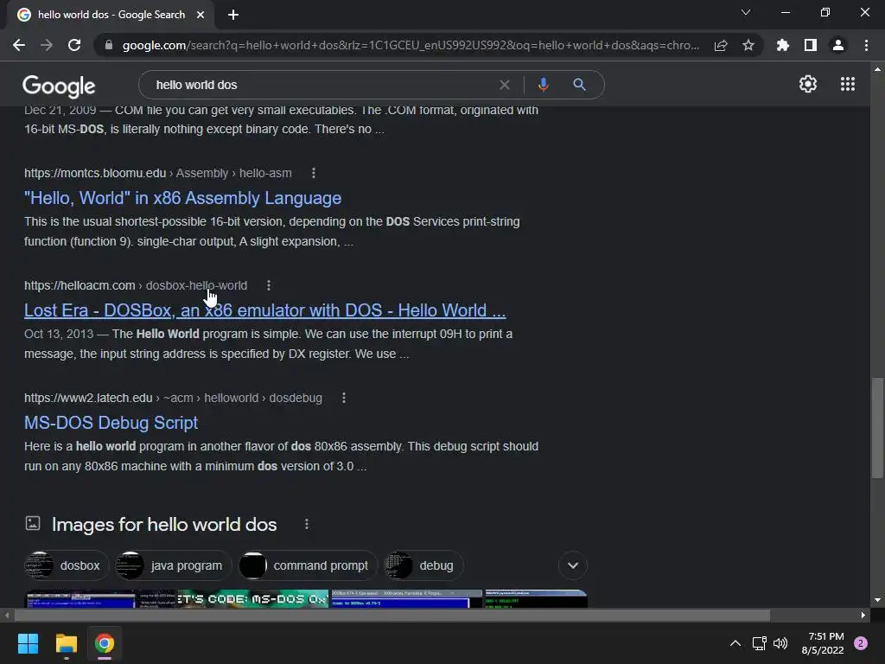Open the network status tray icon
This screenshot has height=664, width=885.
click(x=759, y=643)
